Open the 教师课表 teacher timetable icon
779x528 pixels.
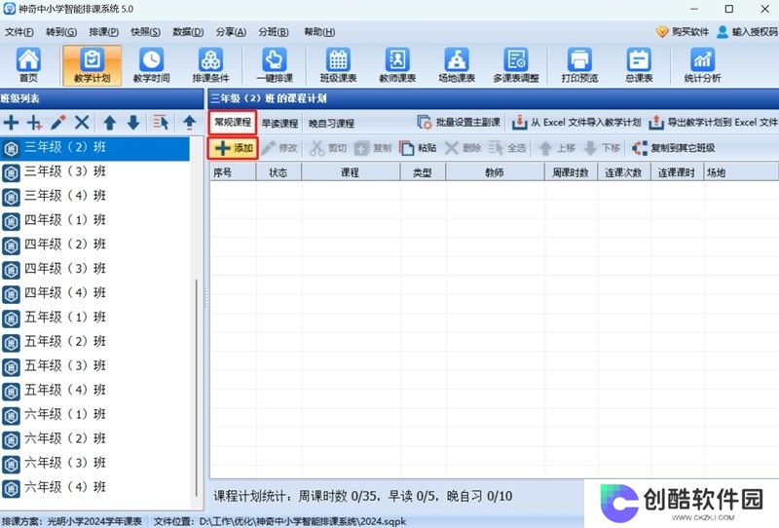point(397,65)
